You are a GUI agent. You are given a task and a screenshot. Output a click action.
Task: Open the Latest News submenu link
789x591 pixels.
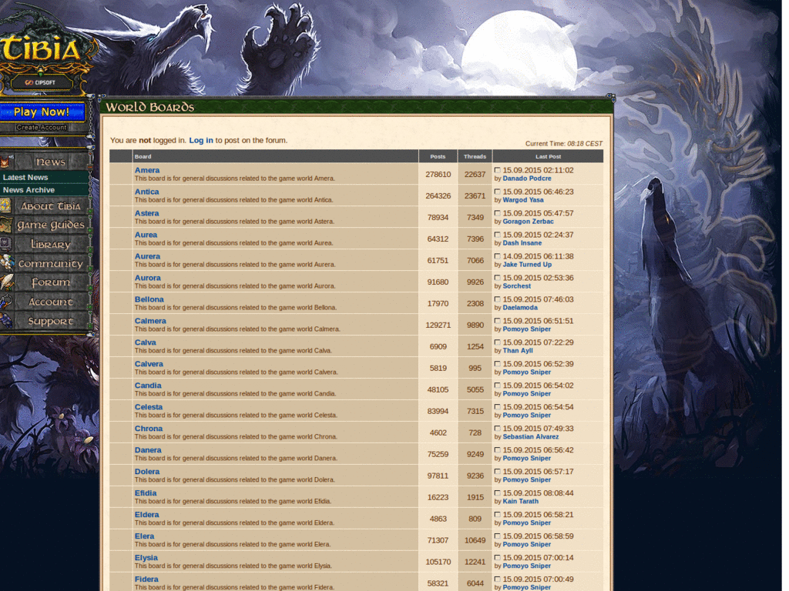(25, 178)
